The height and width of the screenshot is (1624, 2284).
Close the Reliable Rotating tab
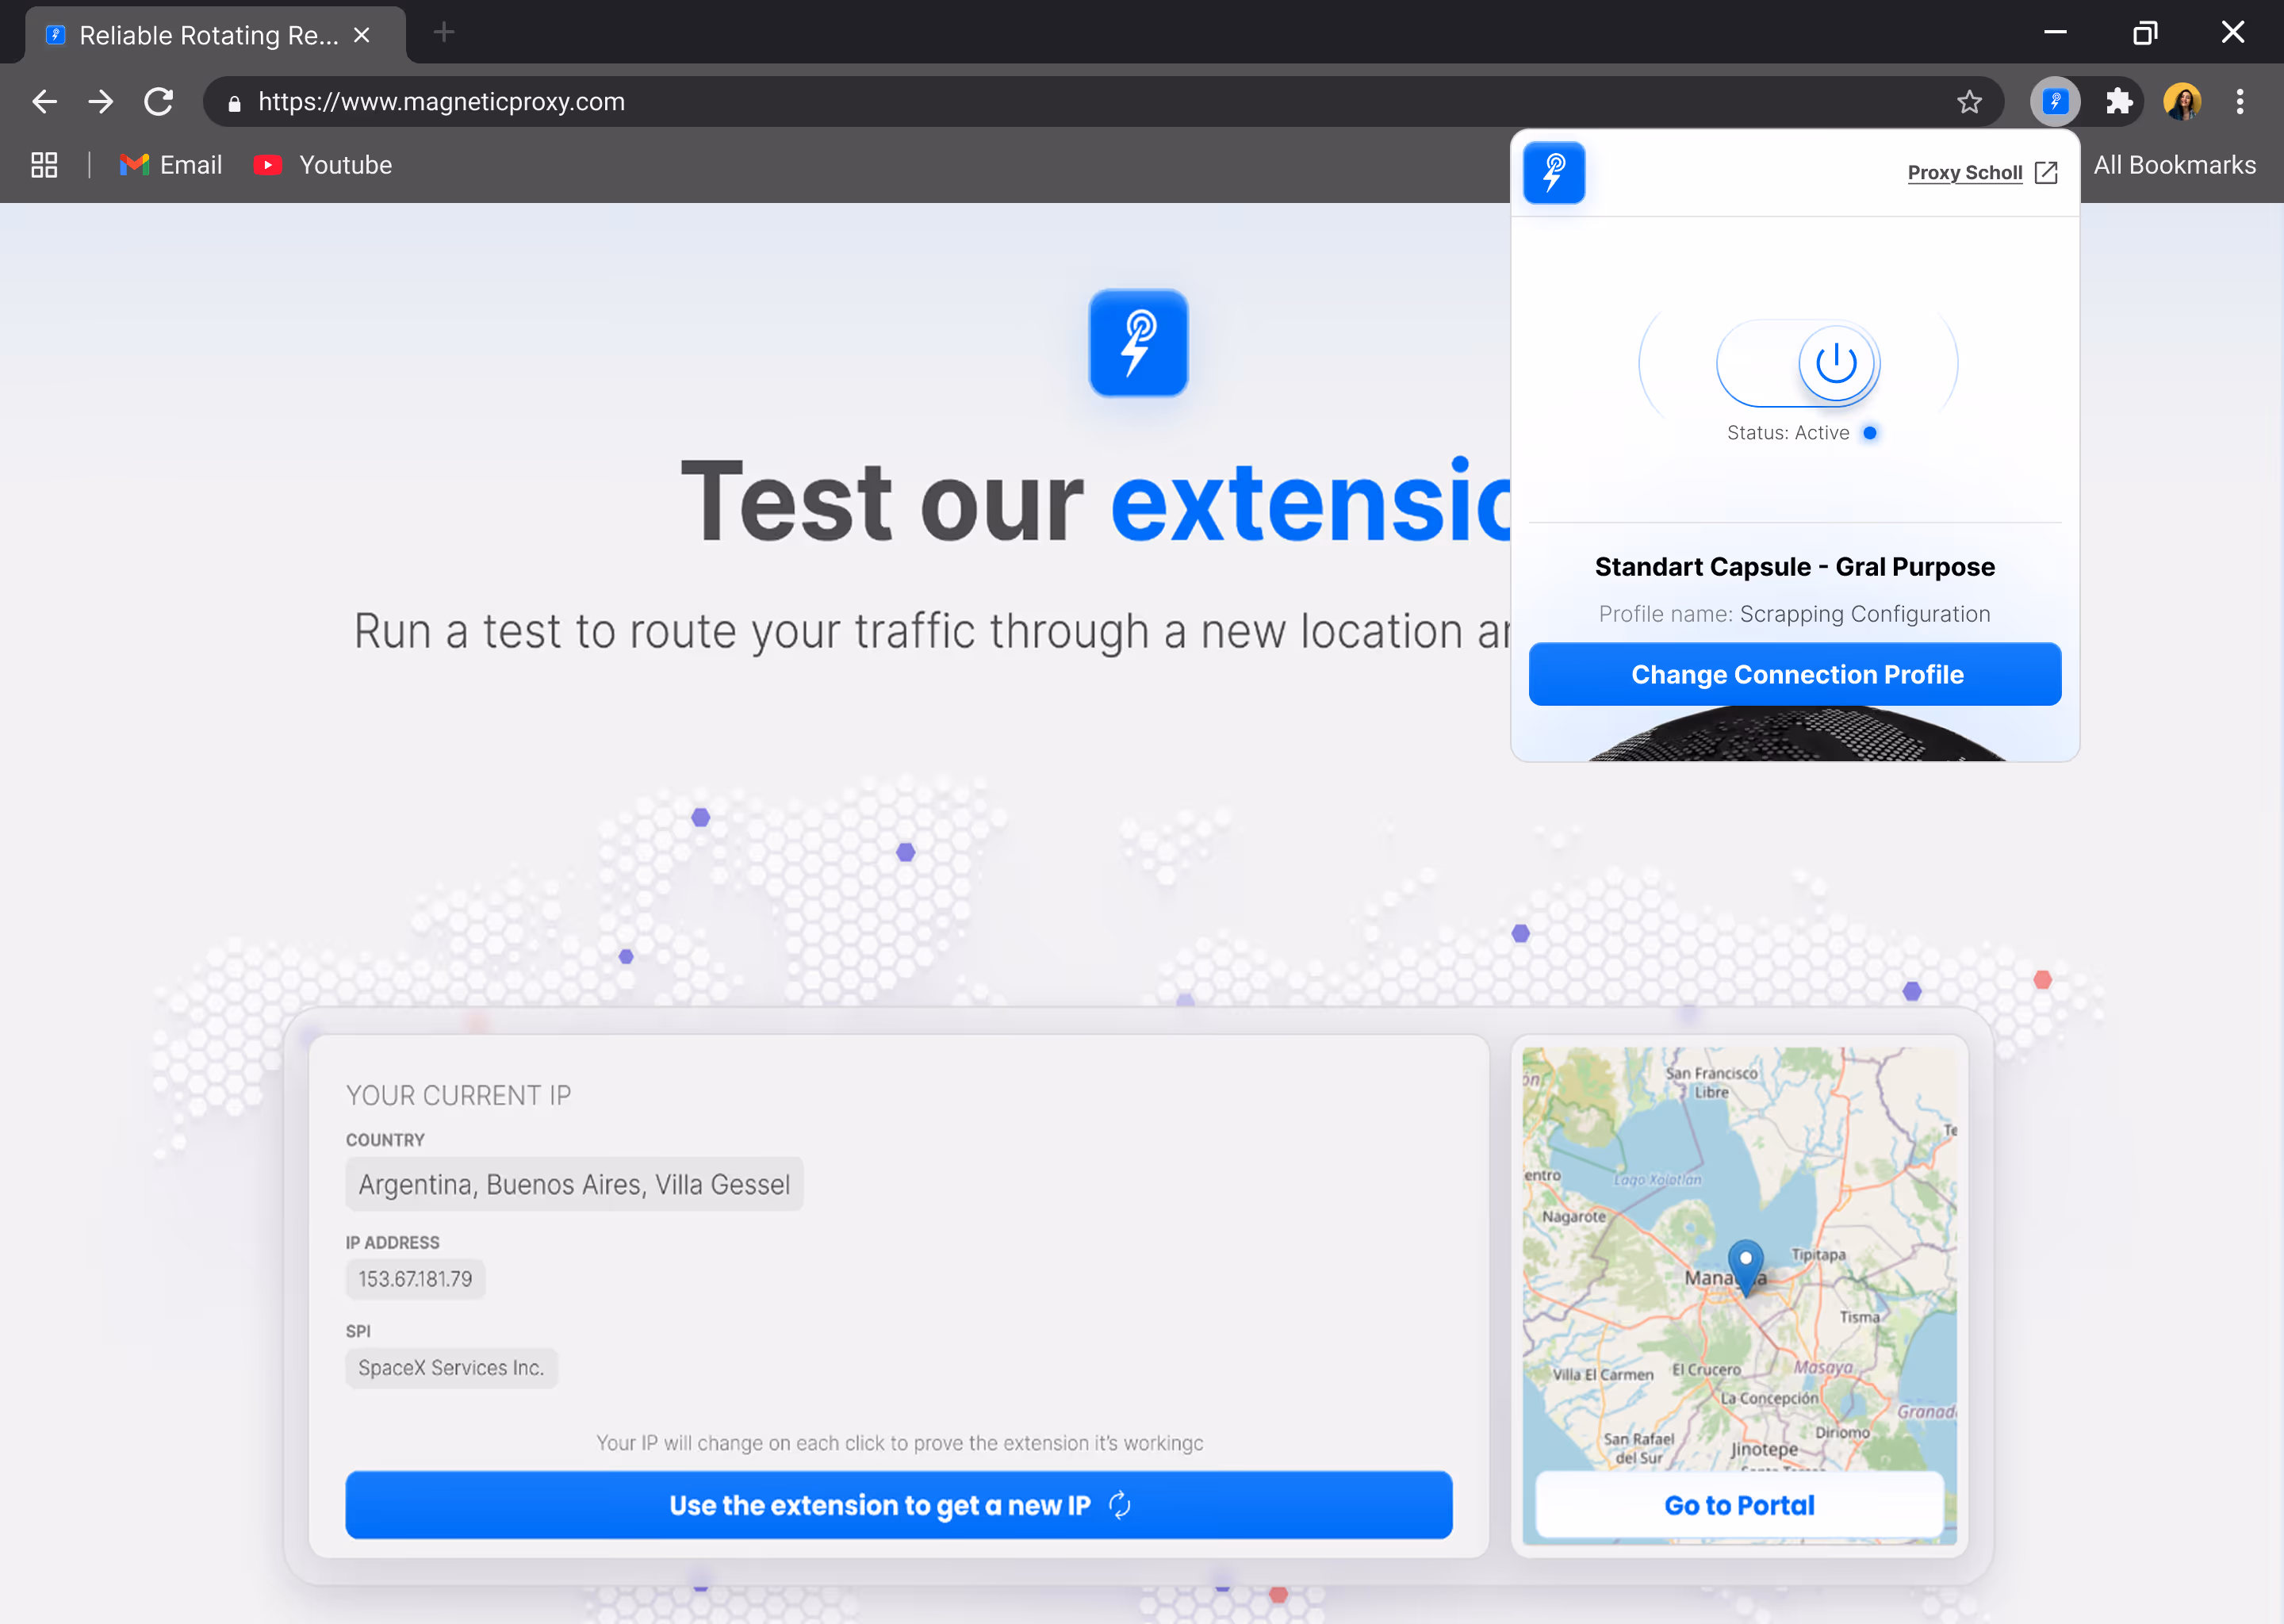click(x=362, y=35)
